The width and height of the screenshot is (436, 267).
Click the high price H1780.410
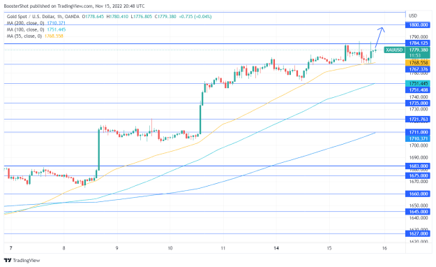[x=117, y=17]
